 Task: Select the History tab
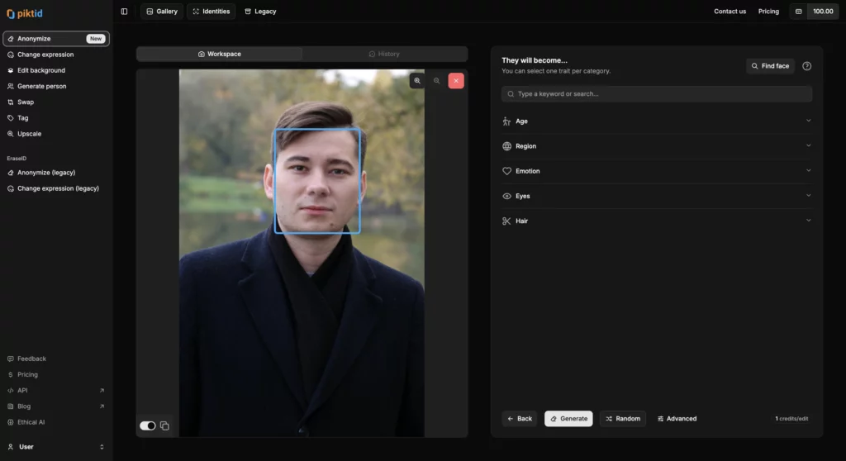click(384, 54)
